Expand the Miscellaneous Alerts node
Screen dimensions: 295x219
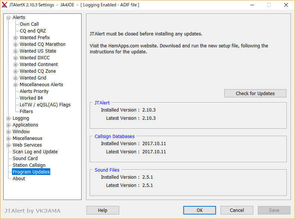pos(15,85)
